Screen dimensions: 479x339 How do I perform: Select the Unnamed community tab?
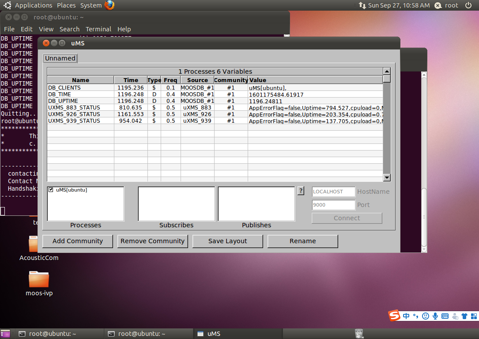point(60,58)
